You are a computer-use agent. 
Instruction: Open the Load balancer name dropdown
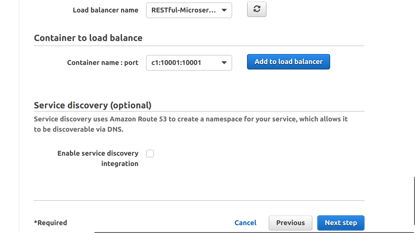click(189, 10)
